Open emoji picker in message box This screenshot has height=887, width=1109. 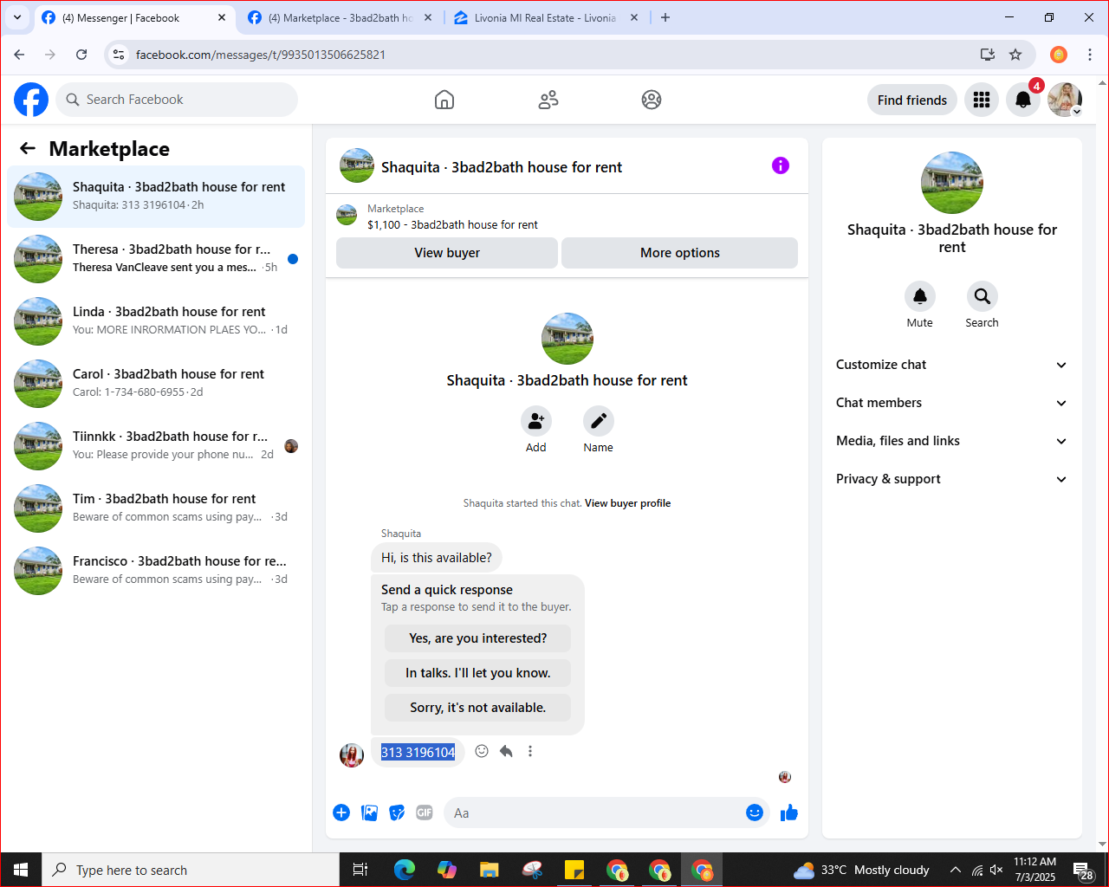point(755,813)
